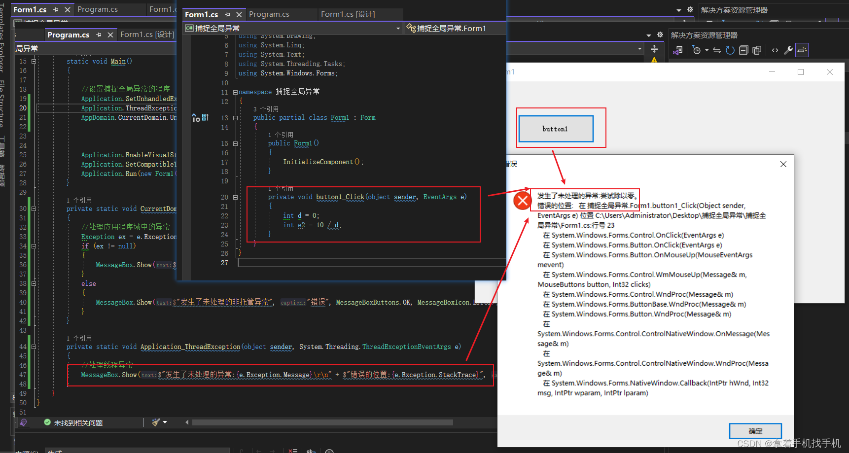Collapse button1_Click method at line 20
This screenshot has height=453, width=849.
click(235, 197)
